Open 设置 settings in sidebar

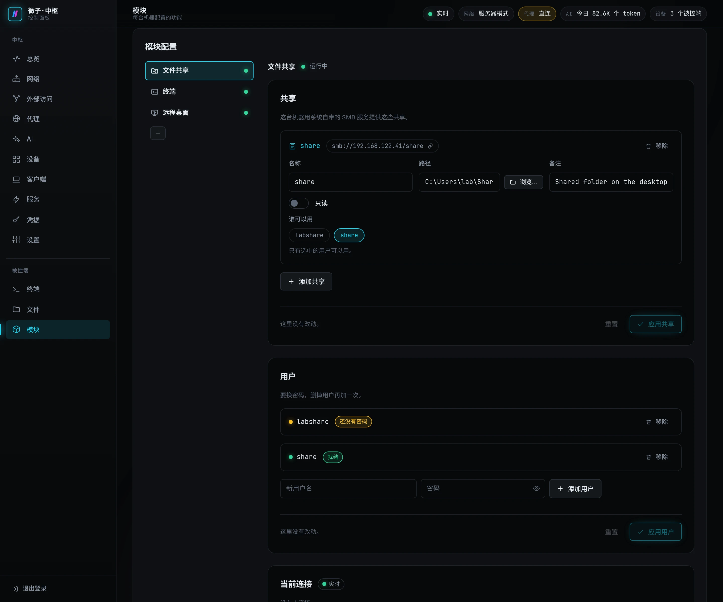click(58, 240)
